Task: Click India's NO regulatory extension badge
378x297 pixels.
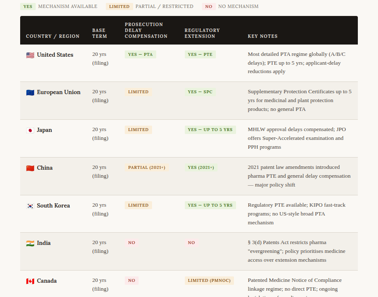Action: pos(191,243)
